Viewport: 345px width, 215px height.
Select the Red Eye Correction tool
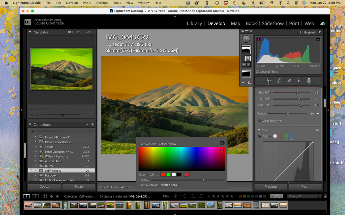[x=300, y=81]
